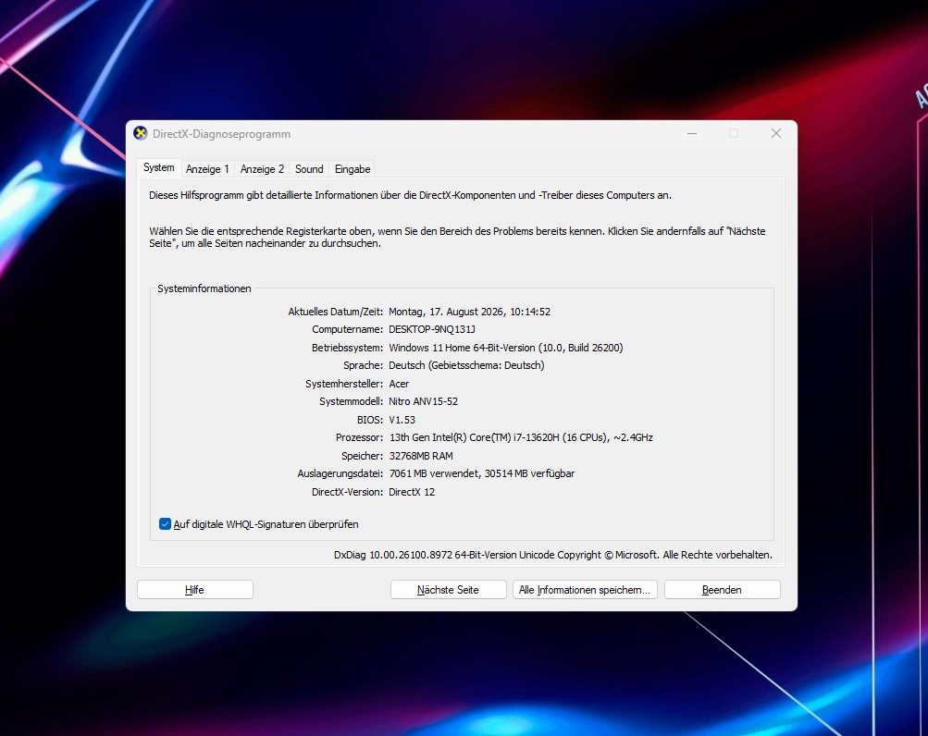Screen dimensions: 928x736
Task: Click the Beenden button
Action: coord(722,589)
